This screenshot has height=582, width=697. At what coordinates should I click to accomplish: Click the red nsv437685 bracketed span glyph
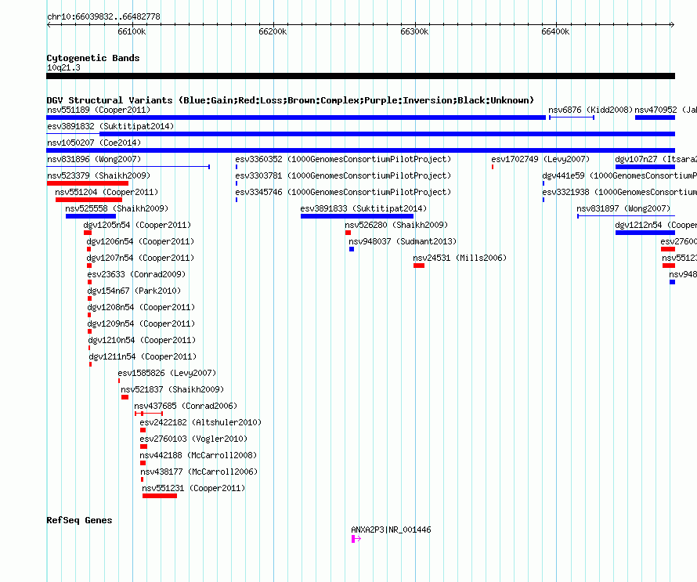(x=149, y=414)
